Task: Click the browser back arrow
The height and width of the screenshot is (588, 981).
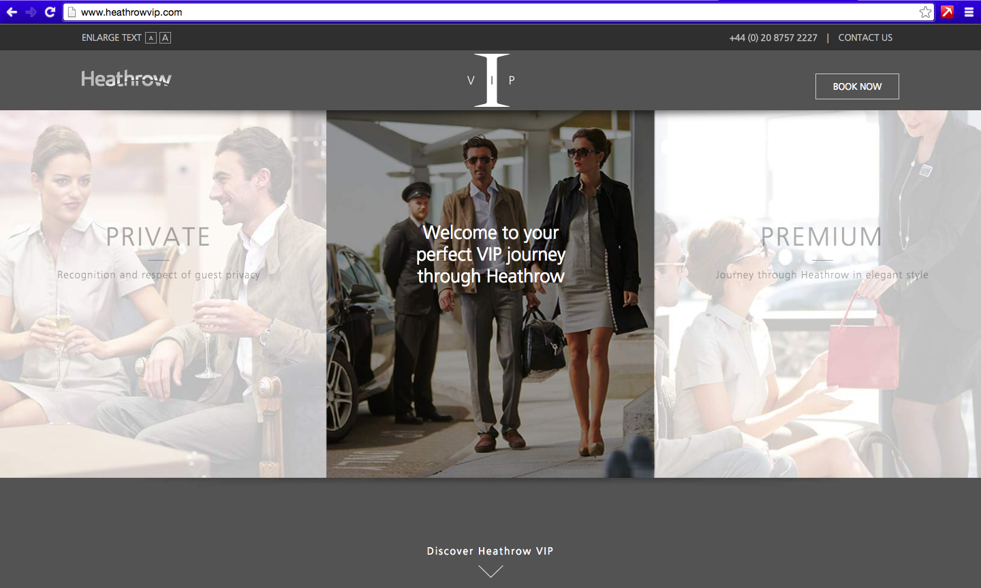Action: (x=12, y=12)
